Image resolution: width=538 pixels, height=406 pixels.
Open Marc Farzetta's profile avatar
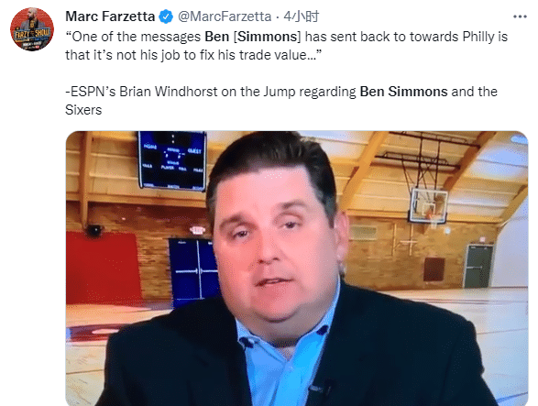[32, 29]
